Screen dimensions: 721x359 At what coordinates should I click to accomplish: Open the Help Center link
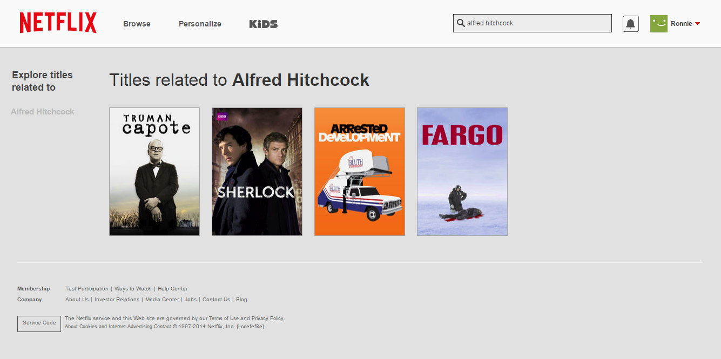click(173, 289)
